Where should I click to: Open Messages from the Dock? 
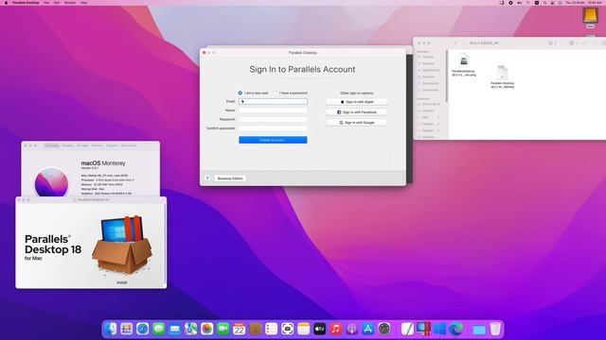coord(159,329)
